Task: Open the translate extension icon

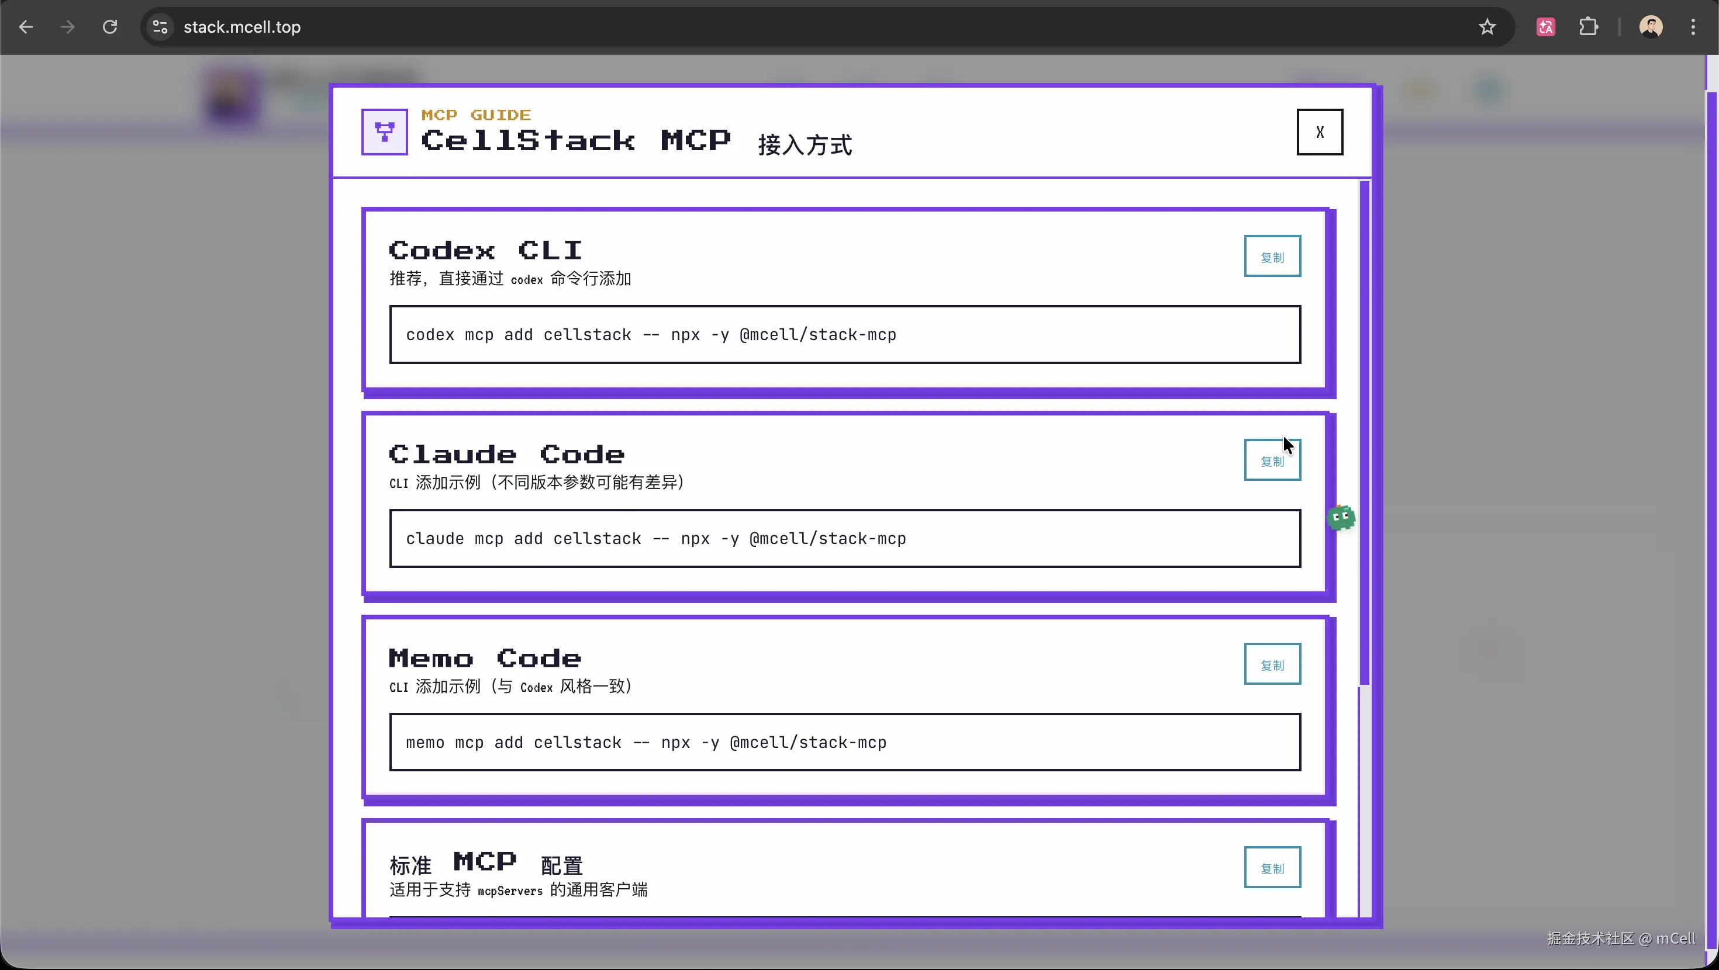Action: coord(1545,27)
